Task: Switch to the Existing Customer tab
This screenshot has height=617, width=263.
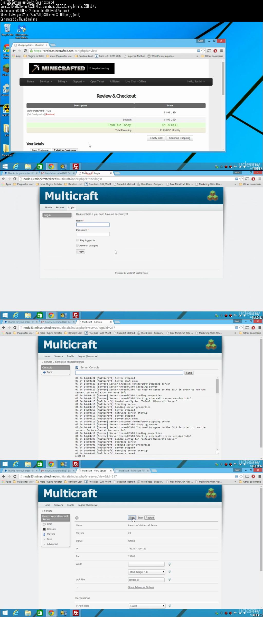Action: (x=65, y=150)
